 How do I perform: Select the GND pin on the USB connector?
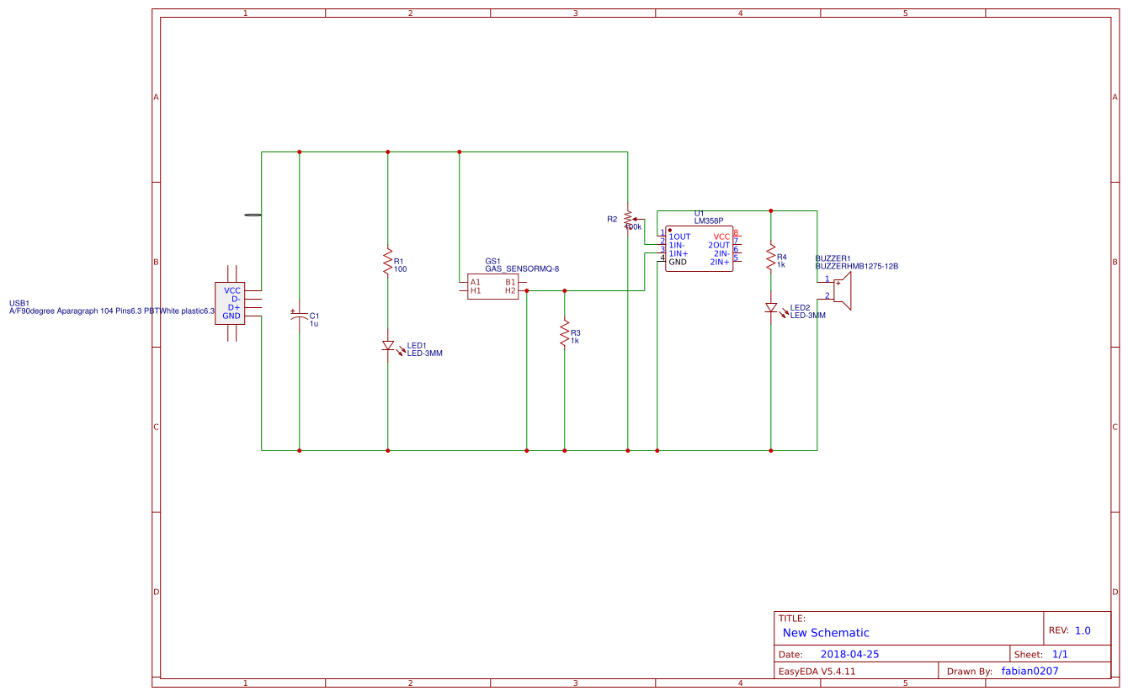(231, 316)
